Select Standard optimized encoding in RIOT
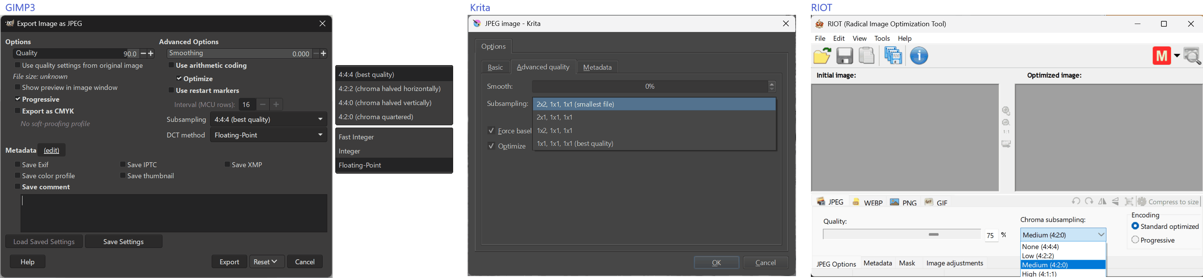The height and width of the screenshot is (278, 1203). click(1135, 226)
